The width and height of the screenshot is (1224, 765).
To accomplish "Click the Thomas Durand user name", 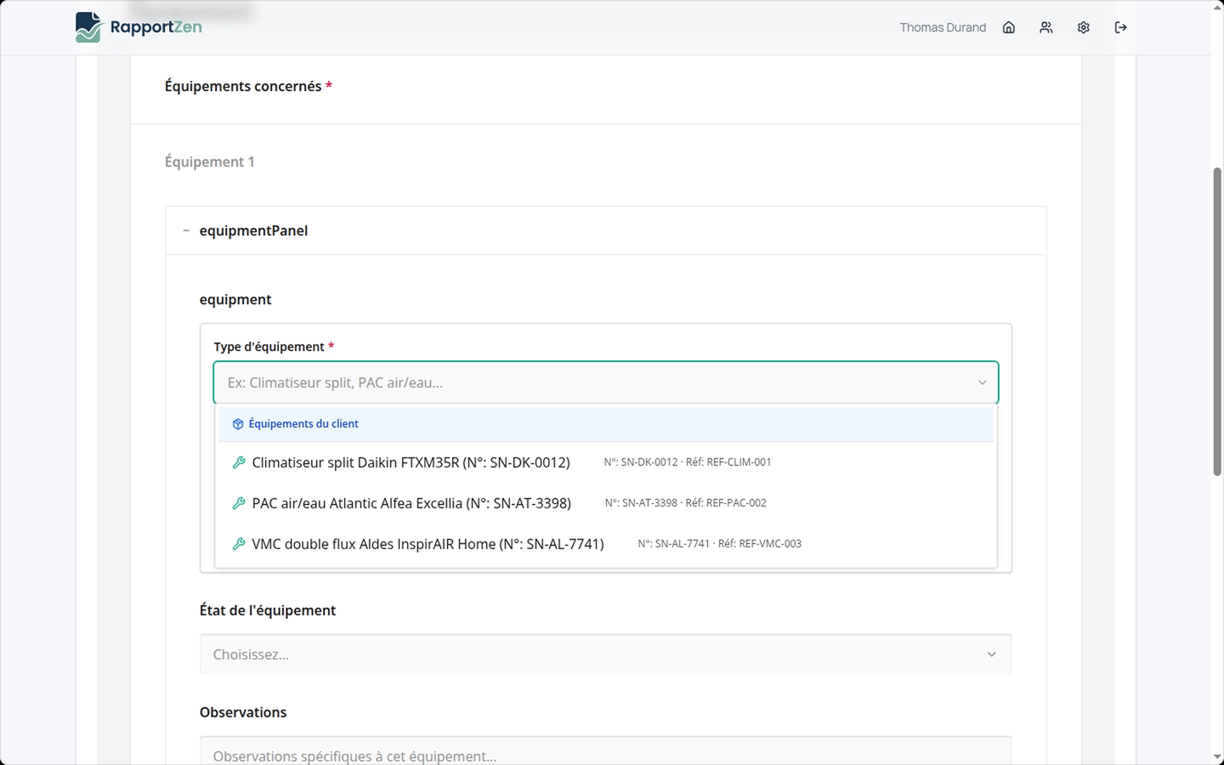I will (x=943, y=27).
